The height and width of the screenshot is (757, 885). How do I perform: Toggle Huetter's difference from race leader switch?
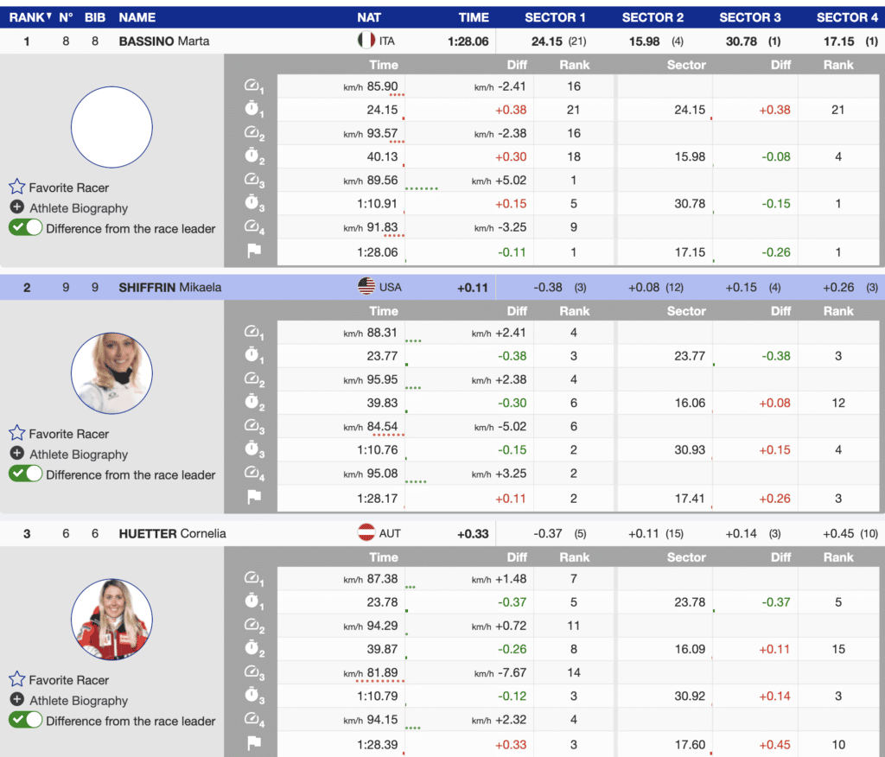click(26, 721)
